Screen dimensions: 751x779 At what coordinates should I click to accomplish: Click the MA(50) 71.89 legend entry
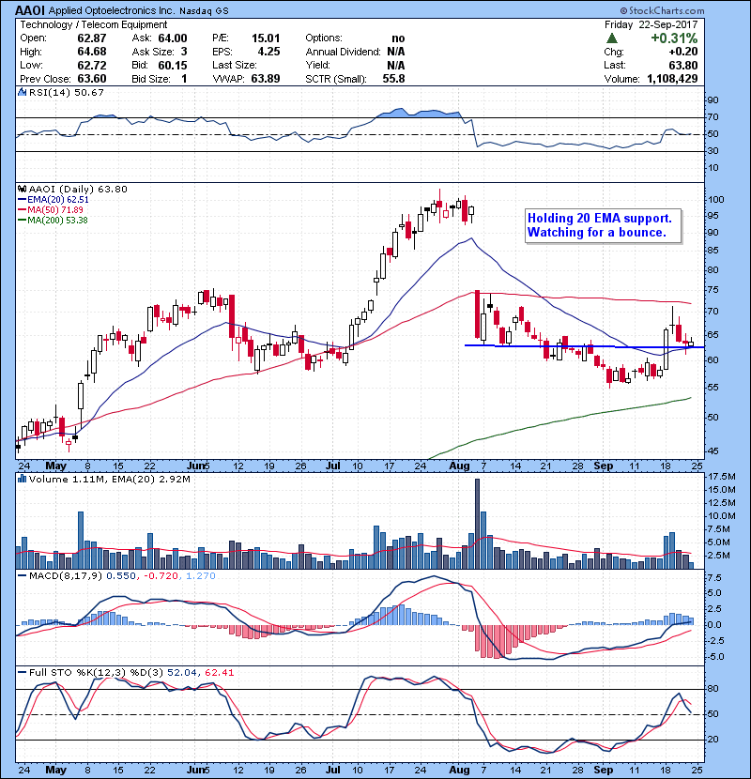(x=52, y=209)
